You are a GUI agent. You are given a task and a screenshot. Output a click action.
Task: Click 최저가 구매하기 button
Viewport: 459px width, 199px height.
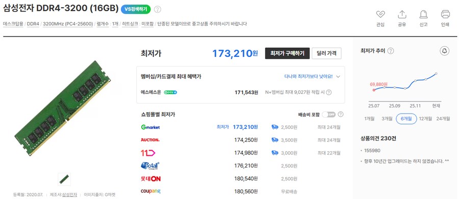coord(287,53)
